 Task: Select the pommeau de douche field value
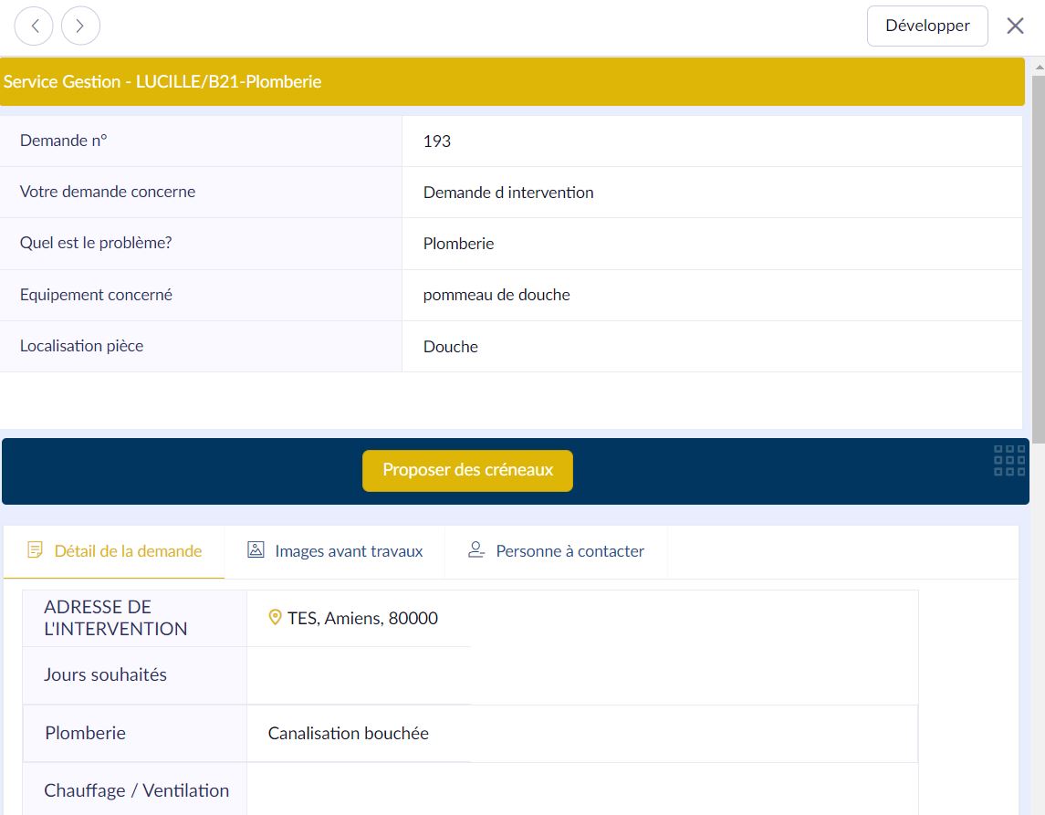click(x=496, y=295)
